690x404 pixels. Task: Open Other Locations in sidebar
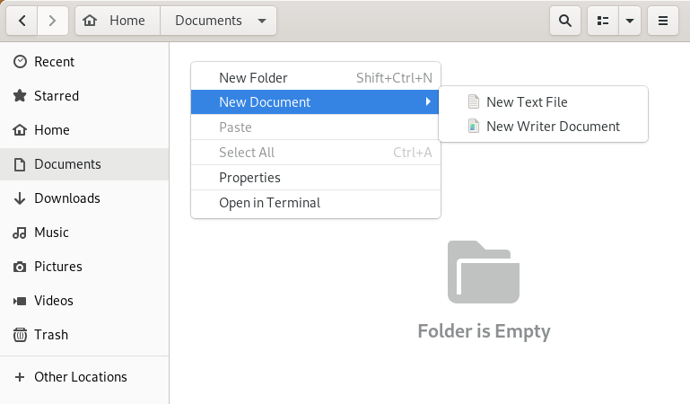coord(80,377)
